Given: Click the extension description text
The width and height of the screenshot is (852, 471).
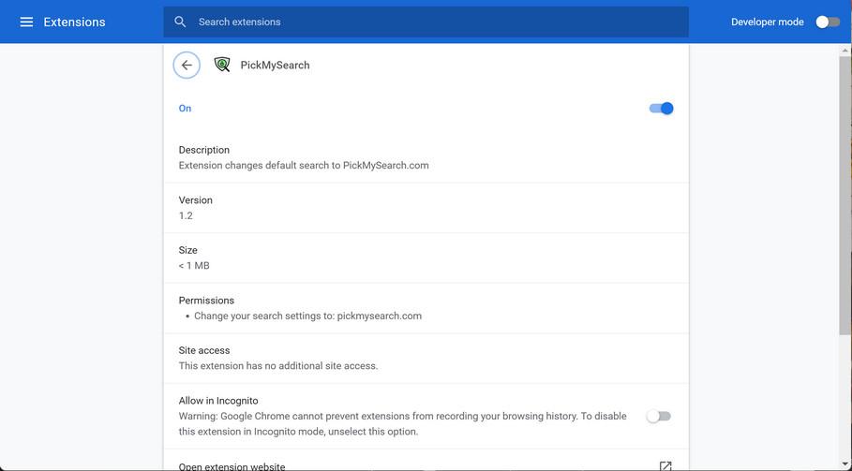Looking at the screenshot, I should click(x=304, y=165).
